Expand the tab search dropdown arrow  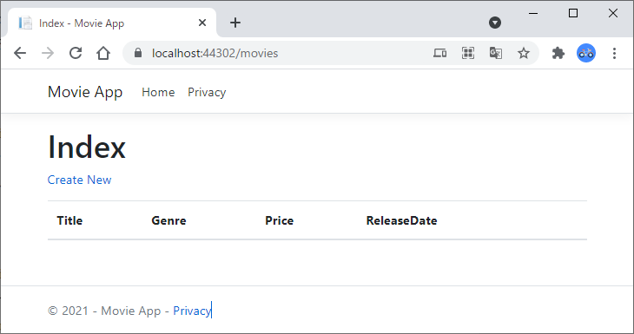[x=495, y=23]
